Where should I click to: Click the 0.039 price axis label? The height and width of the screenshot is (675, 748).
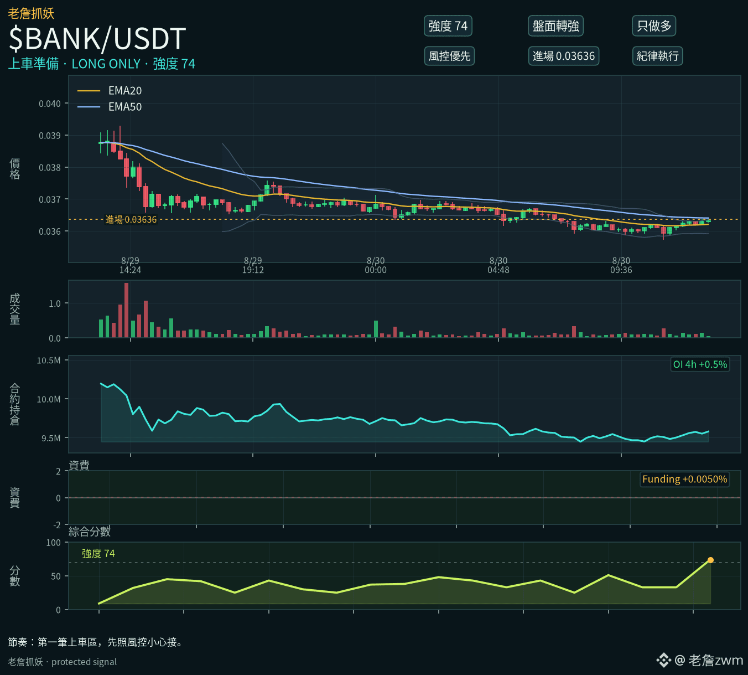(50, 136)
